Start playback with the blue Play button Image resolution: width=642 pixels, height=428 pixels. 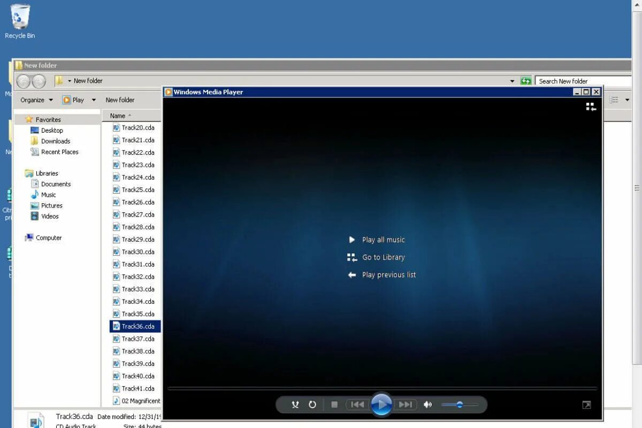coord(381,404)
